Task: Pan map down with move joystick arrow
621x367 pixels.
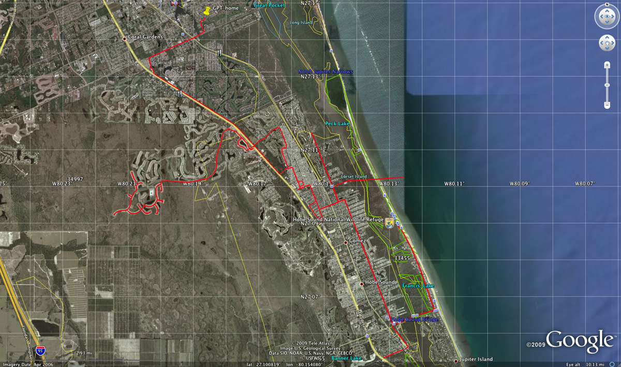Action: coord(607,49)
